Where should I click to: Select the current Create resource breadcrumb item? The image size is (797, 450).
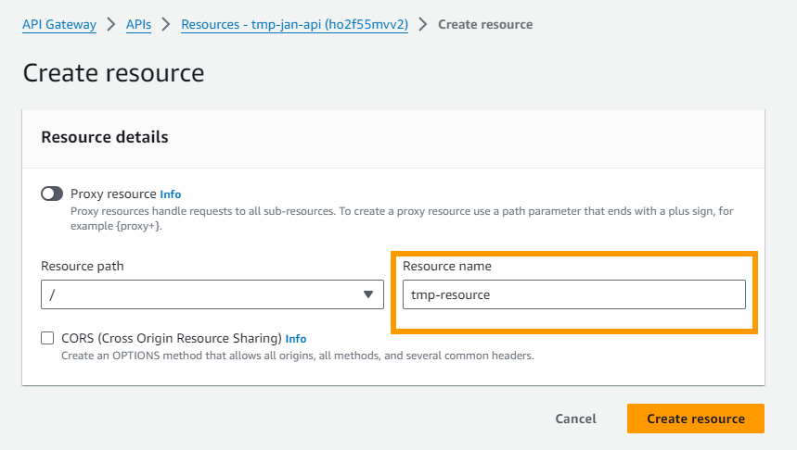pos(485,24)
